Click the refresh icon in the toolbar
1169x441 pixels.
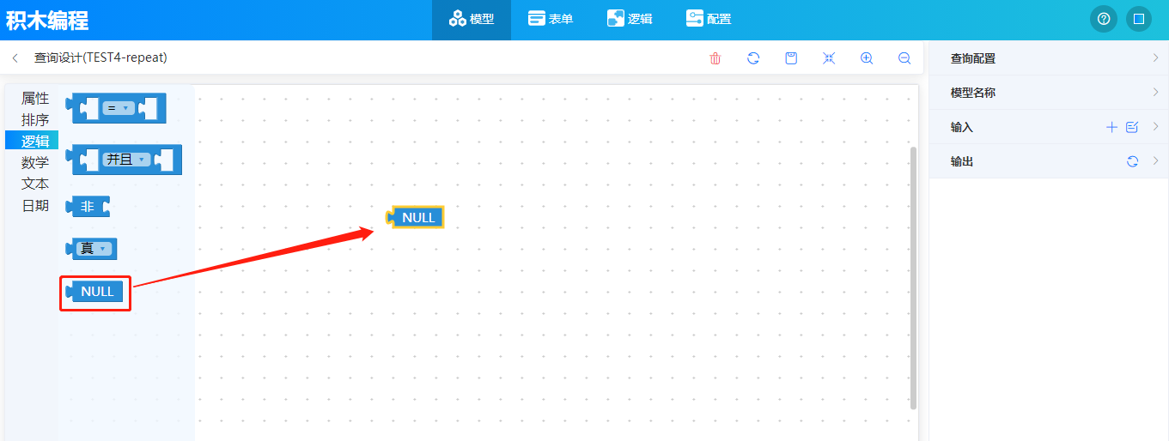[x=753, y=58]
